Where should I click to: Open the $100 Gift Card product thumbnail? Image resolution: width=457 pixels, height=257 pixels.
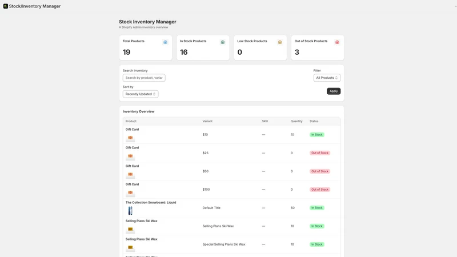130,192
